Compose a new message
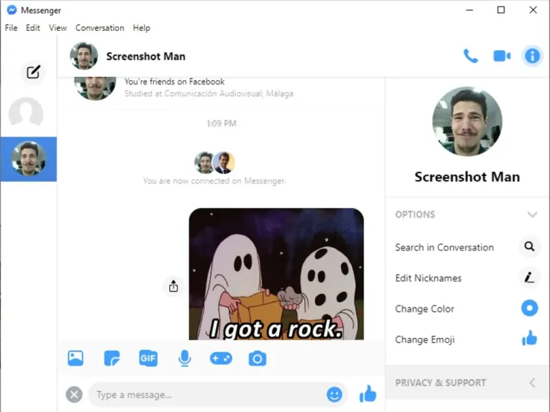 (33, 72)
